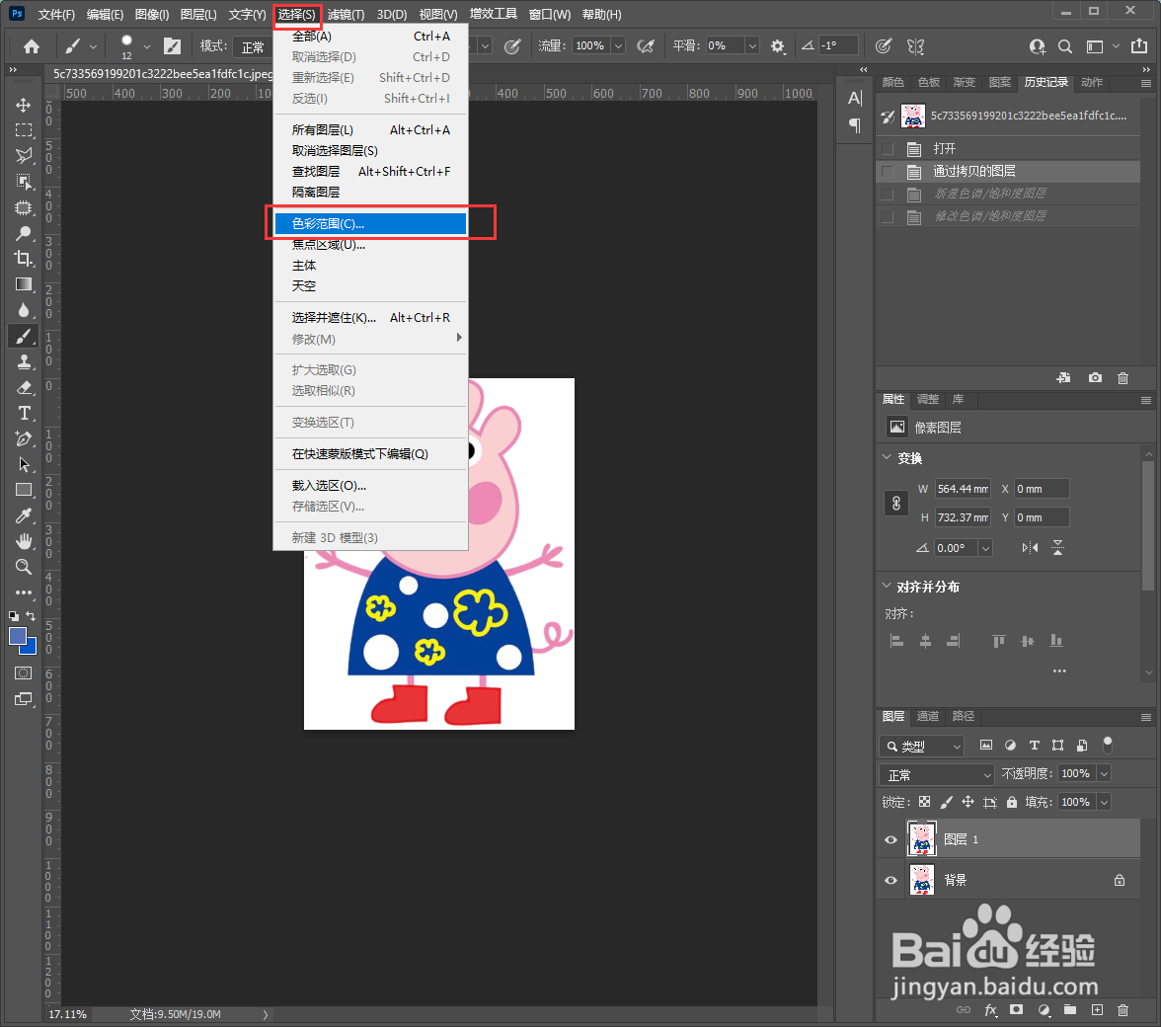Click the 流量 100% input field
The image size is (1161, 1027).
click(591, 45)
